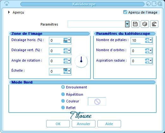Click the Annuler button
Image resolution: width=165 pixels, height=133 pixels.
point(83,124)
